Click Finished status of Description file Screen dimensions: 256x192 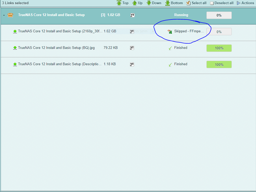point(181,64)
